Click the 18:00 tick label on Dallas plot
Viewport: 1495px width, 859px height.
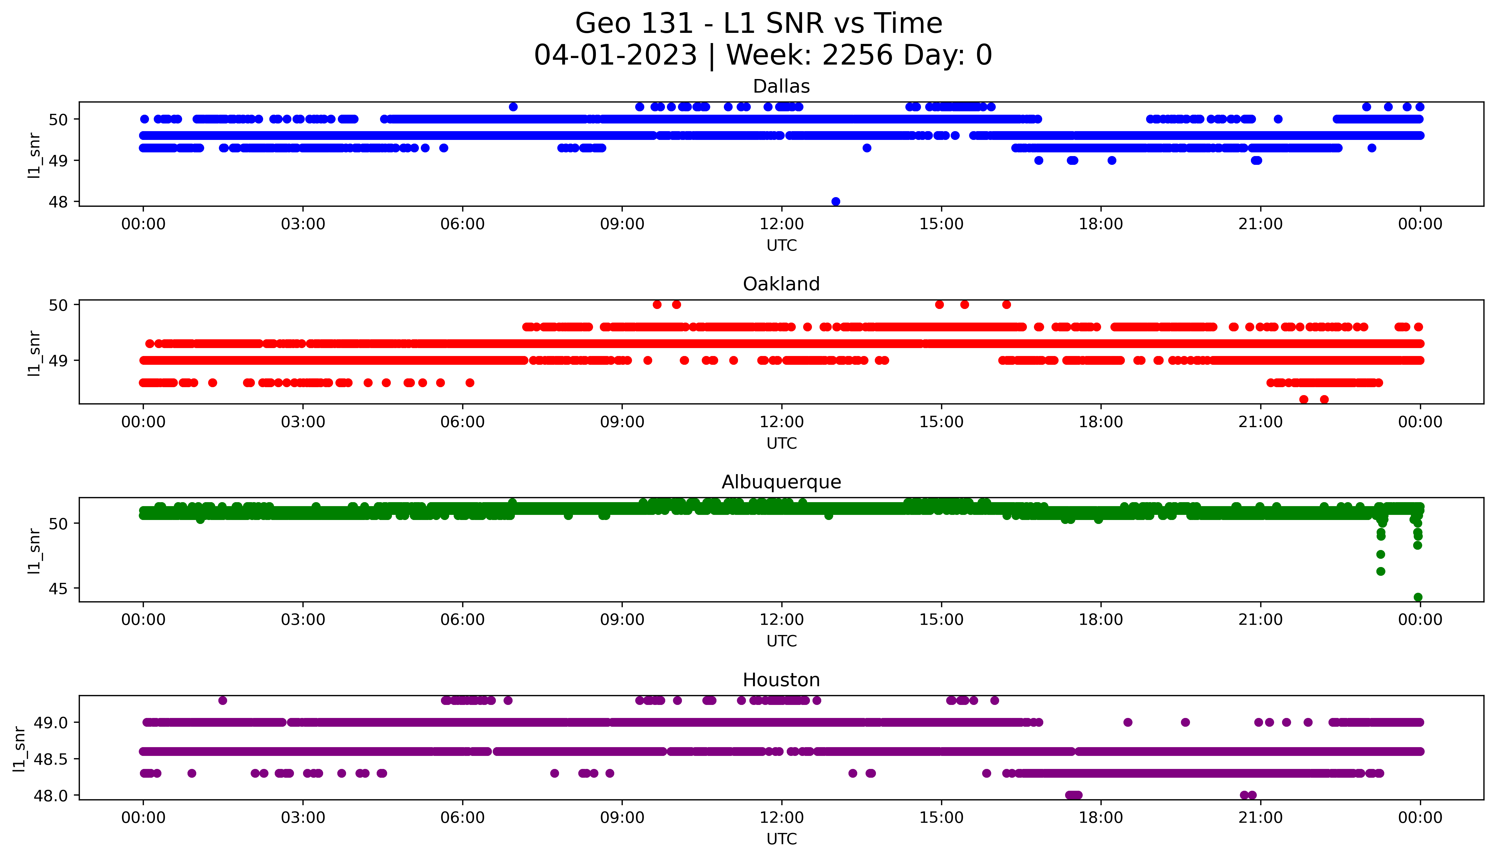1101,225
